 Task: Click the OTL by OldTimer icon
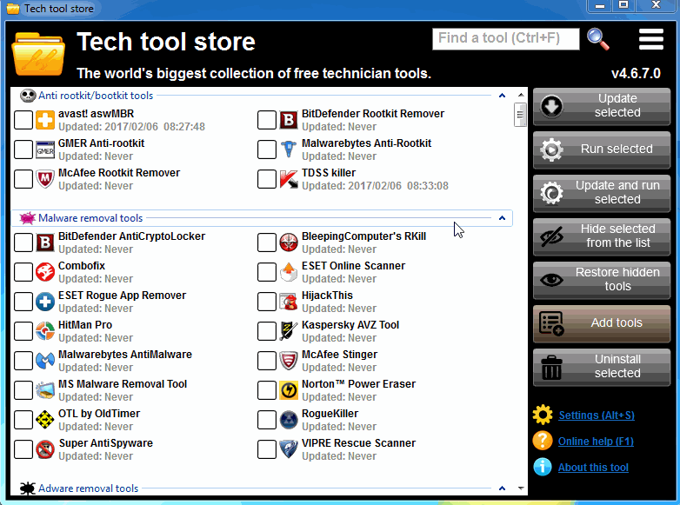45,420
